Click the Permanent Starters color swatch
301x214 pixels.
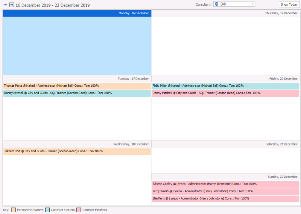[14, 210]
